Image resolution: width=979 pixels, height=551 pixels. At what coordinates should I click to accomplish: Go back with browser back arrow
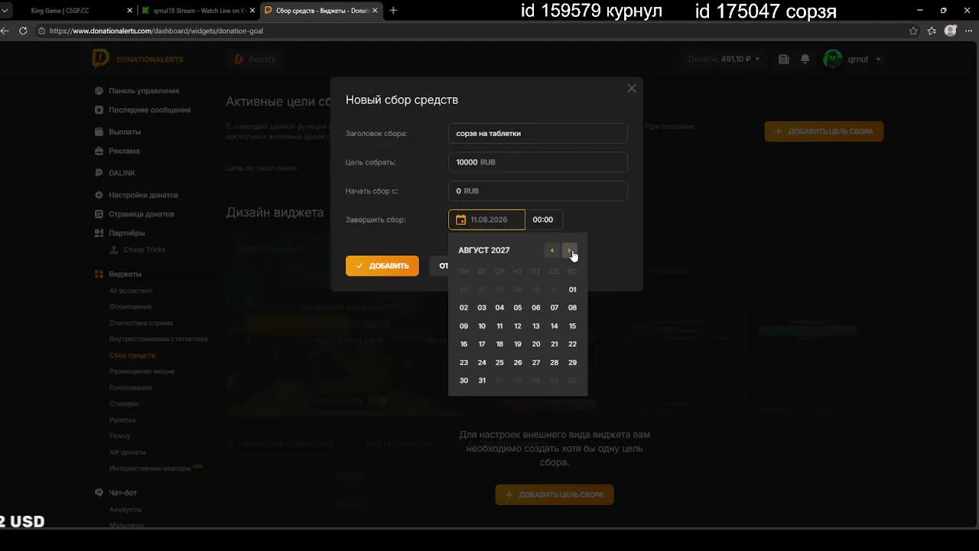pyautogui.click(x=5, y=31)
